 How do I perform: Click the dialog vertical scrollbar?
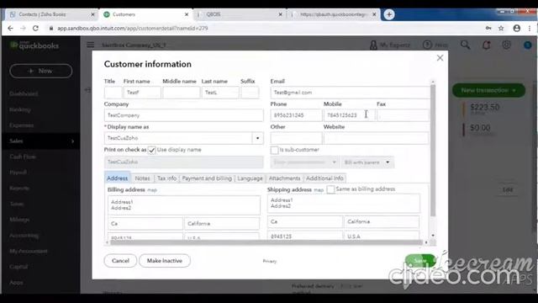(433, 151)
